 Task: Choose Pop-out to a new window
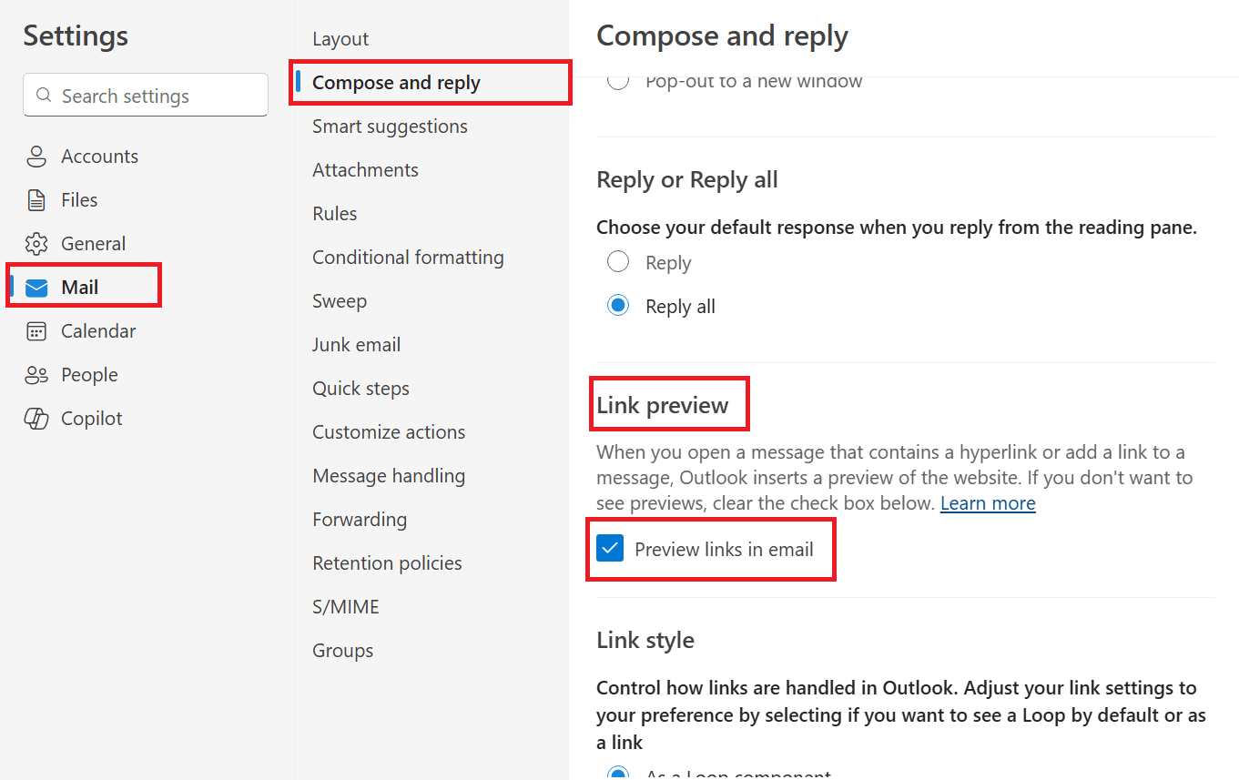(618, 80)
